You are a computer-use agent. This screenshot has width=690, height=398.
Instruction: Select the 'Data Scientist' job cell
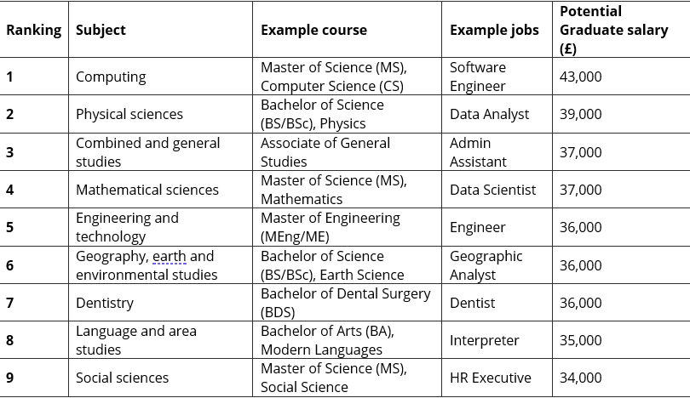pos(497,190)
